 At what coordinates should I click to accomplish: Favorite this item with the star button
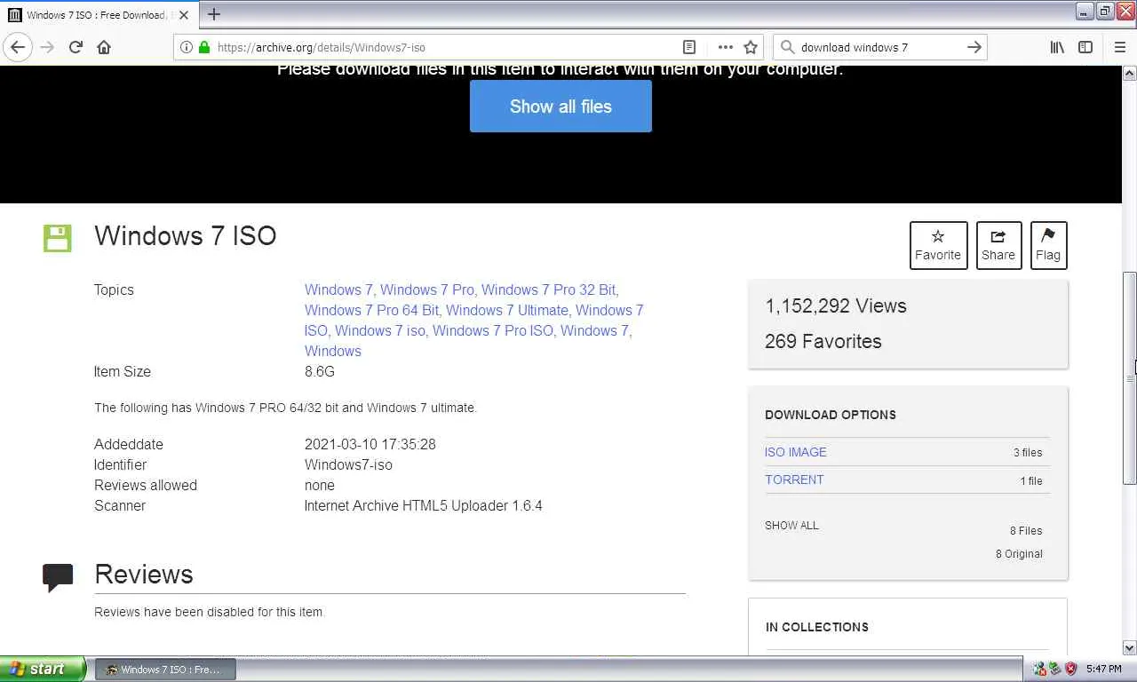(x=938, y=245)
